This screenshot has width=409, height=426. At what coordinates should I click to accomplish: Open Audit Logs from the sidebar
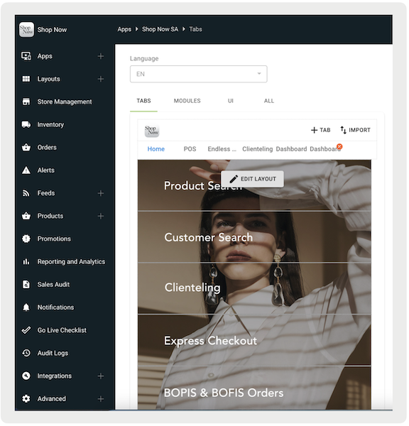coord(53,353)
